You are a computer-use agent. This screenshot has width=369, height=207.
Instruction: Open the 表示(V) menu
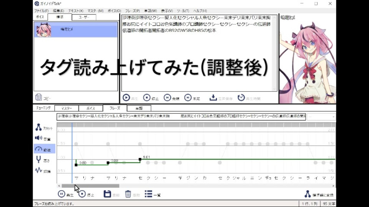[167, 11]
